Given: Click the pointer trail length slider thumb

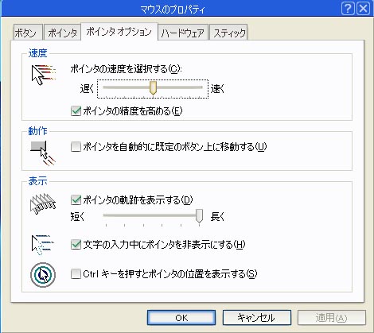Looking at the screenshot, I should tap(199, 216).
